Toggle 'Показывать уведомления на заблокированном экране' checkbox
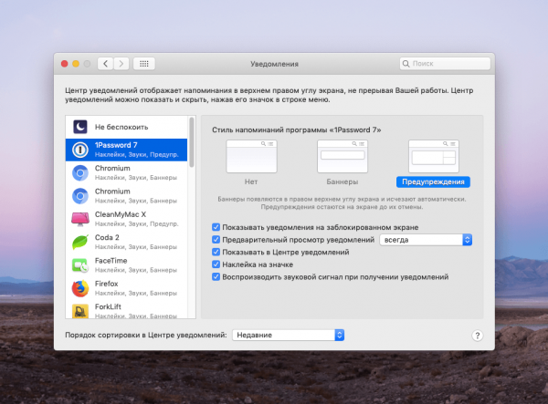Screen dimensions: 548x404 216,227
